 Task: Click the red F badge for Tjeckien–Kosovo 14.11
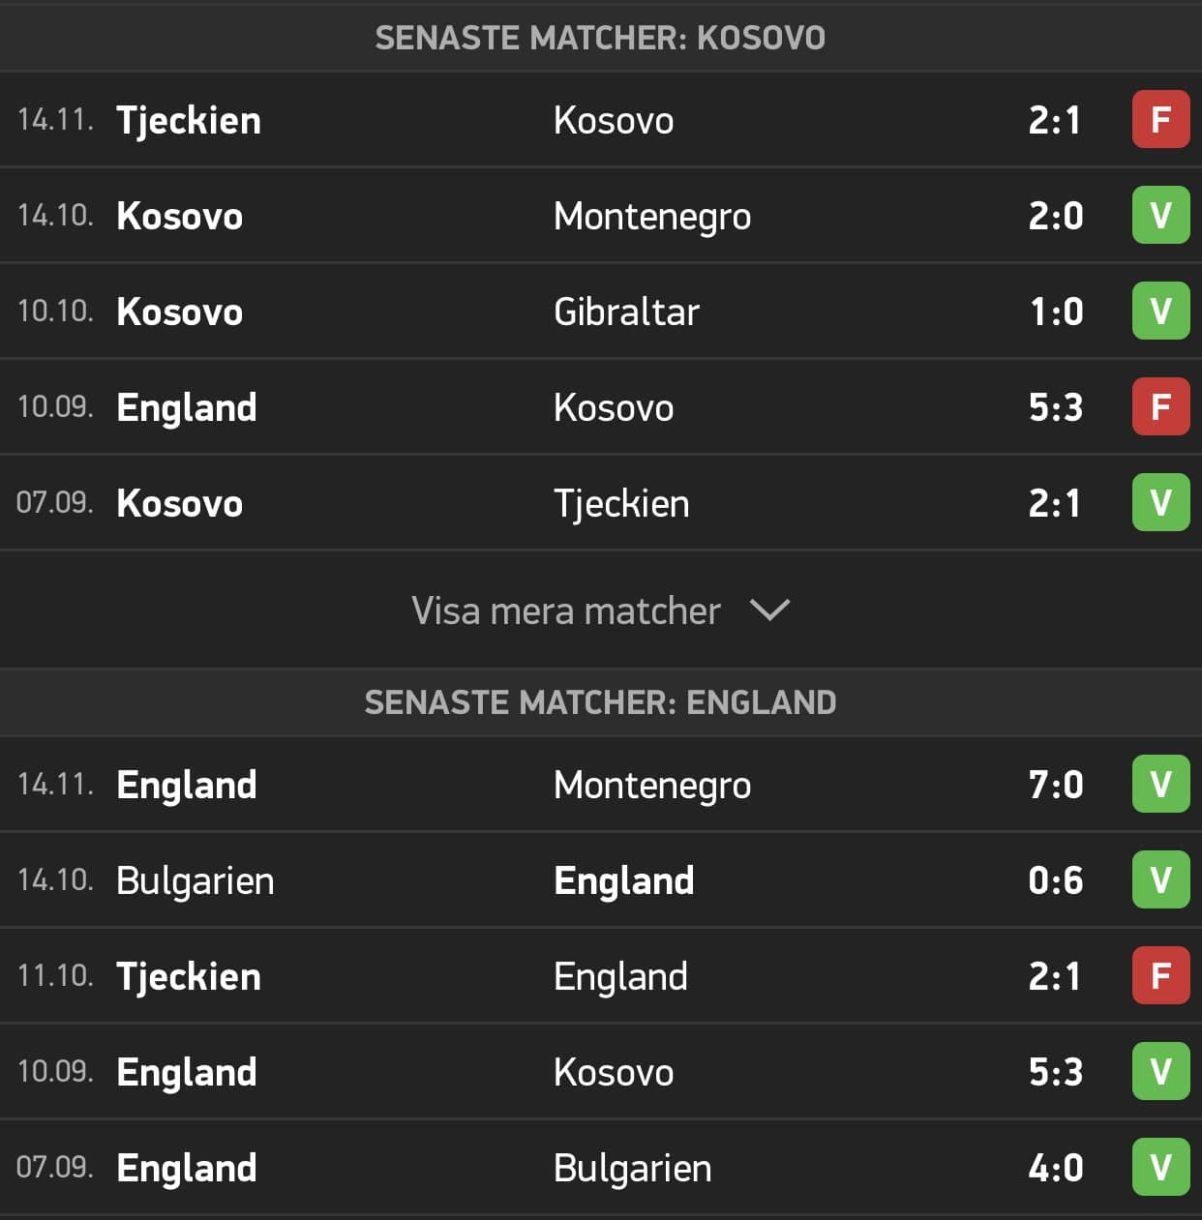click(x=1160, y=119)
